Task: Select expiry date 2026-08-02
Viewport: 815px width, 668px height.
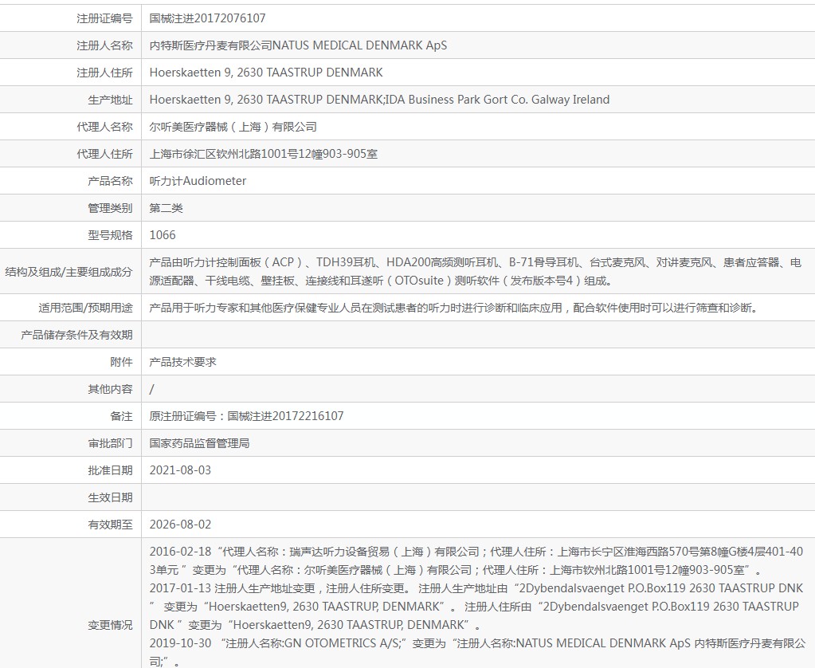Action: (180, 524)
